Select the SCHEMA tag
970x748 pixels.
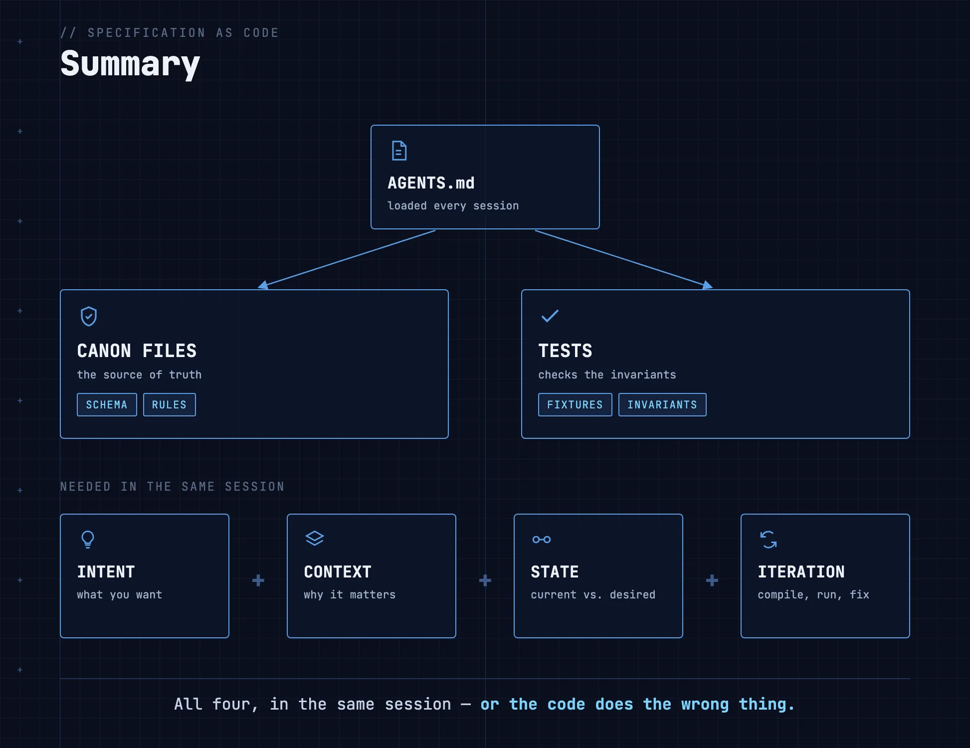click(x=107, y=404)
